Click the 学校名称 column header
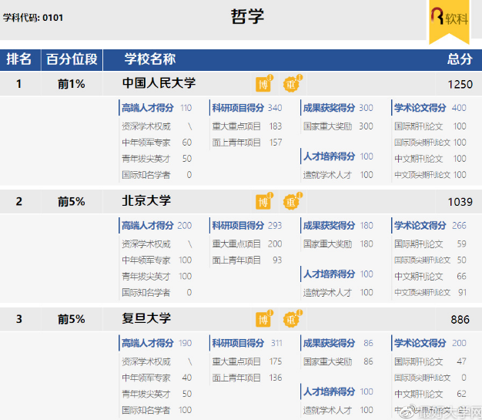 [150, 59]
